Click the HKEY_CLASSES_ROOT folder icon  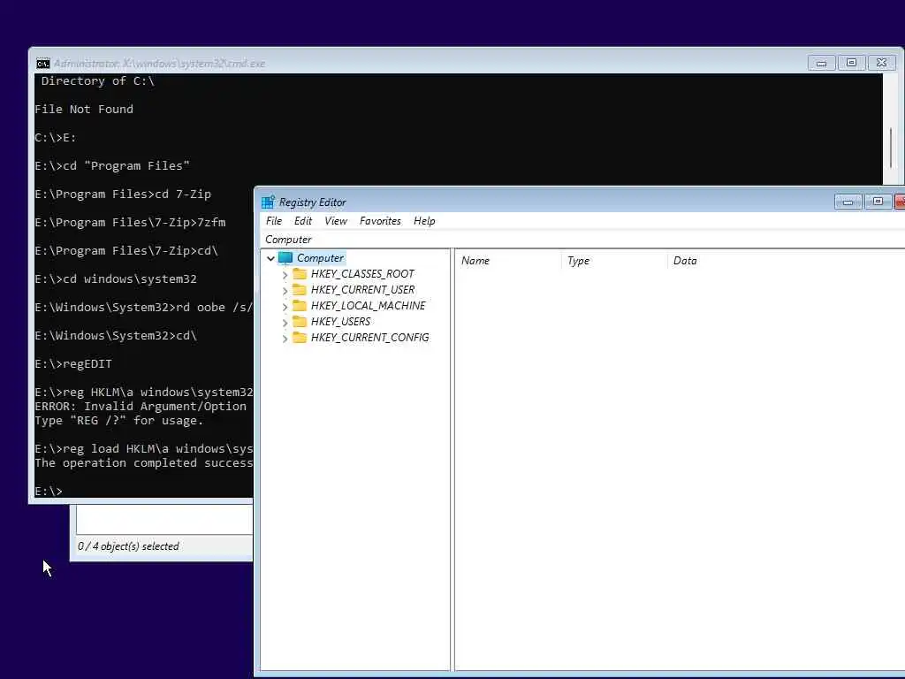tap(300, 274)
